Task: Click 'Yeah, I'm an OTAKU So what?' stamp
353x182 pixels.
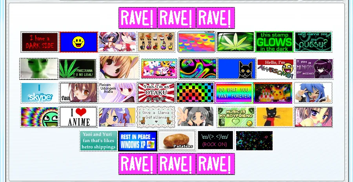Action: point(156,93)
